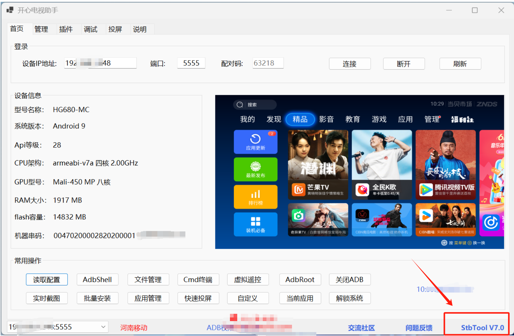Click the 配对码 field showing 63218
This screenshot has width=514, height=336.
(x=268, y=63)
